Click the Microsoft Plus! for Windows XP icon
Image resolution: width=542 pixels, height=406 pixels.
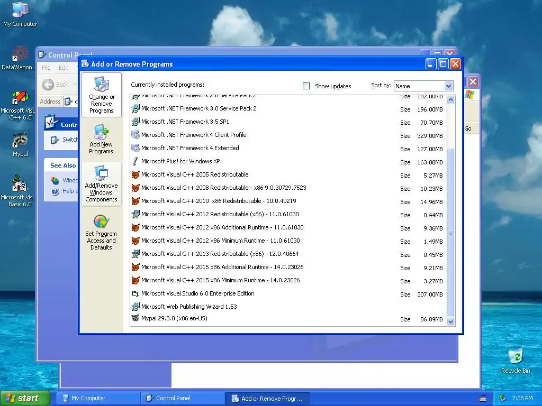(x=135, y=161)
